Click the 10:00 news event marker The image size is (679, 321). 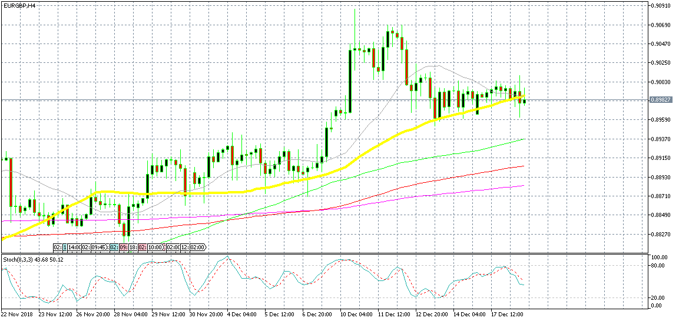click(155, 248)
